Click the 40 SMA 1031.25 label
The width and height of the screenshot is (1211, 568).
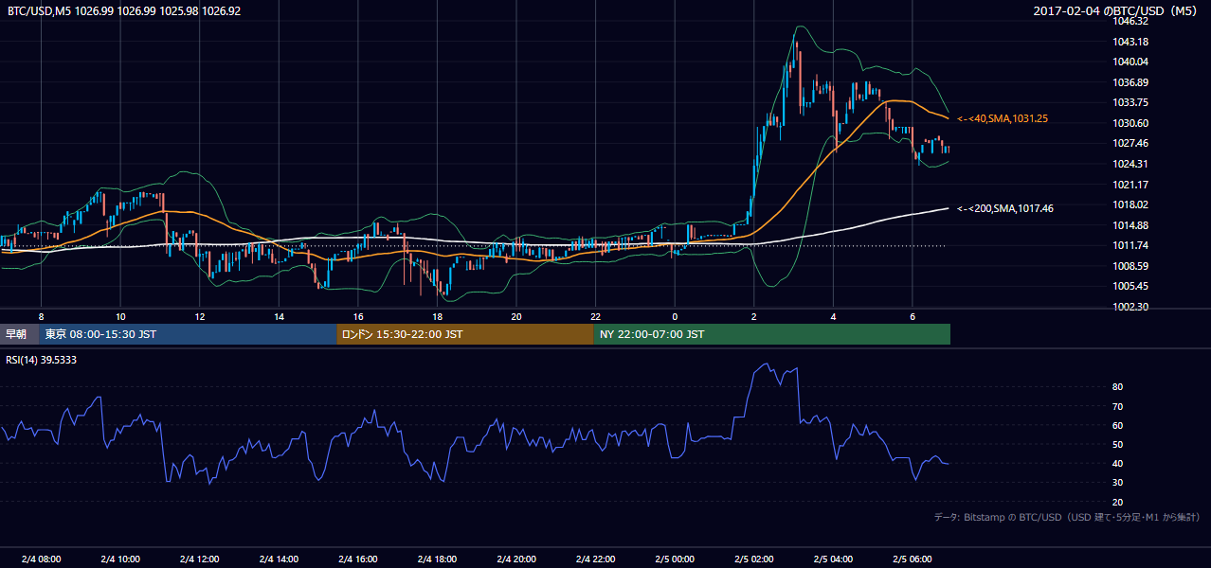[1002, 118]
